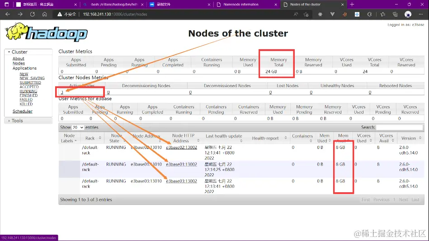Click the Decommissioning Nodes count link
Image resolution: width=429 pixels, height=241 pixels.
[x=108, y=93]
